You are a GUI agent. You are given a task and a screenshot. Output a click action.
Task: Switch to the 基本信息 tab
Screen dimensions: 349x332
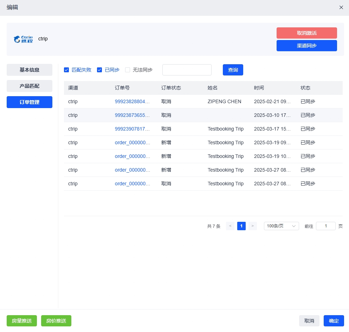pyautogui.click(x=30, y=70)
